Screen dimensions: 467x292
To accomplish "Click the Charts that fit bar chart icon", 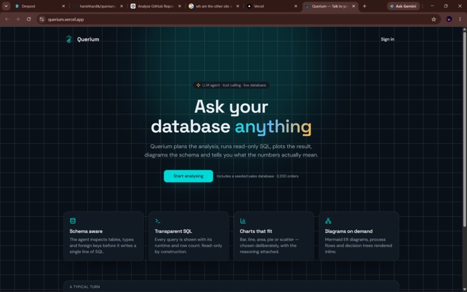I will point(243,221).
